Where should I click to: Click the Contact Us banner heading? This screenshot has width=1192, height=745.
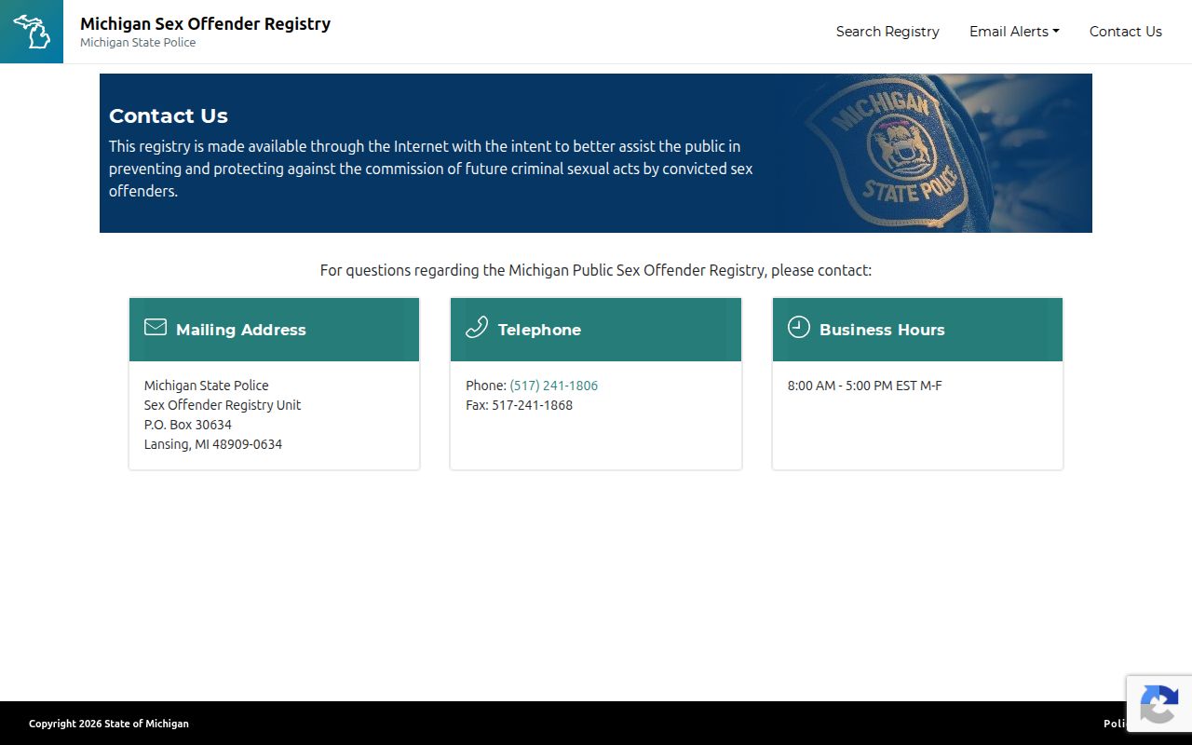coord(169,115)
